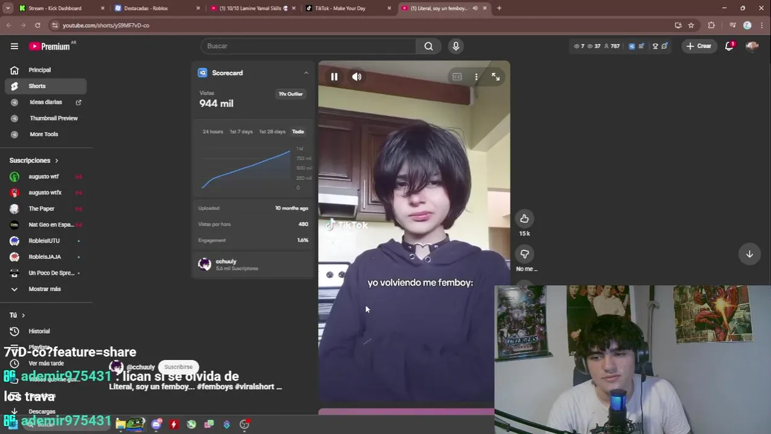This screenshot has height=434, width=771.
Task: Open the Chrome three-dot menu
Action: click(x=762, y=25)
